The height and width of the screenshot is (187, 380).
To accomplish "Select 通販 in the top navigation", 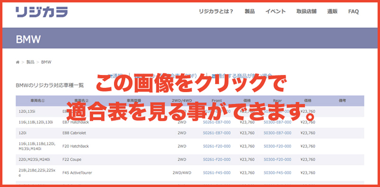I will [332, 11].
